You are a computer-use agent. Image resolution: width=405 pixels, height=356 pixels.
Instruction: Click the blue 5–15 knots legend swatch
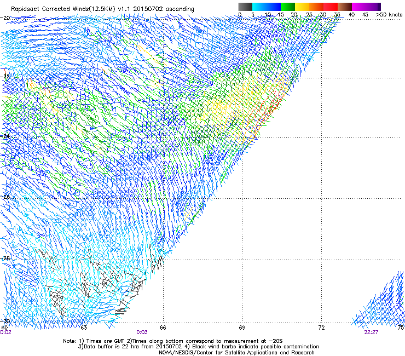[x=267, y=7]
